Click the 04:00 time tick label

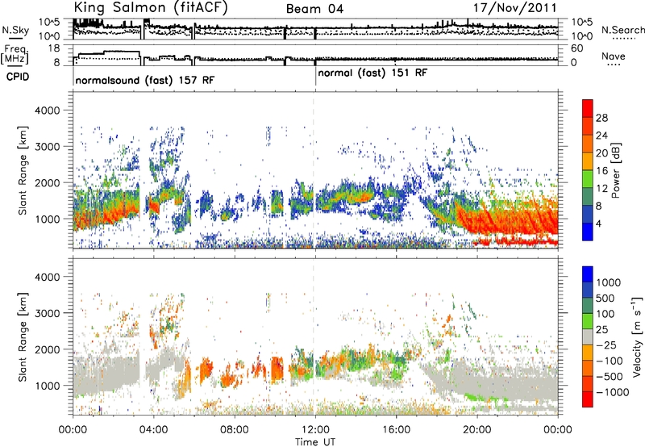click(x=154, y=430)
